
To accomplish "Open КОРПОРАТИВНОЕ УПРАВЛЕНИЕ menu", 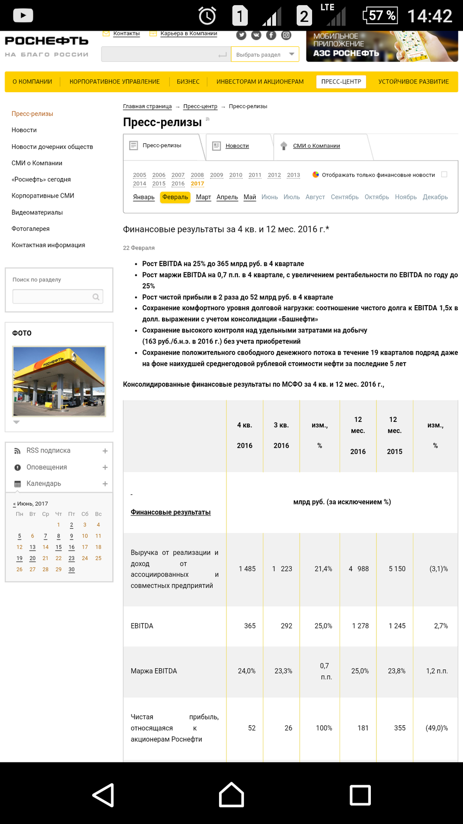I will click(x=115, y=82).
